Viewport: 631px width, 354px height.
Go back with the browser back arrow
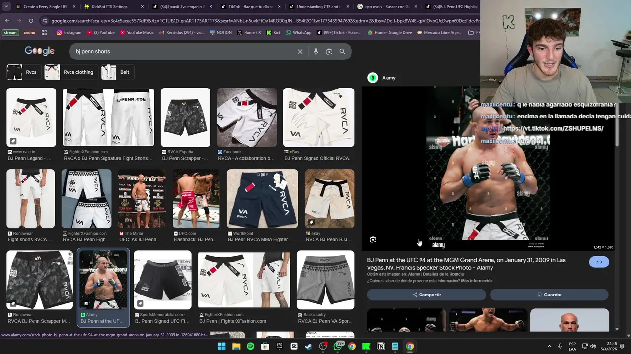tap(7, 21)
